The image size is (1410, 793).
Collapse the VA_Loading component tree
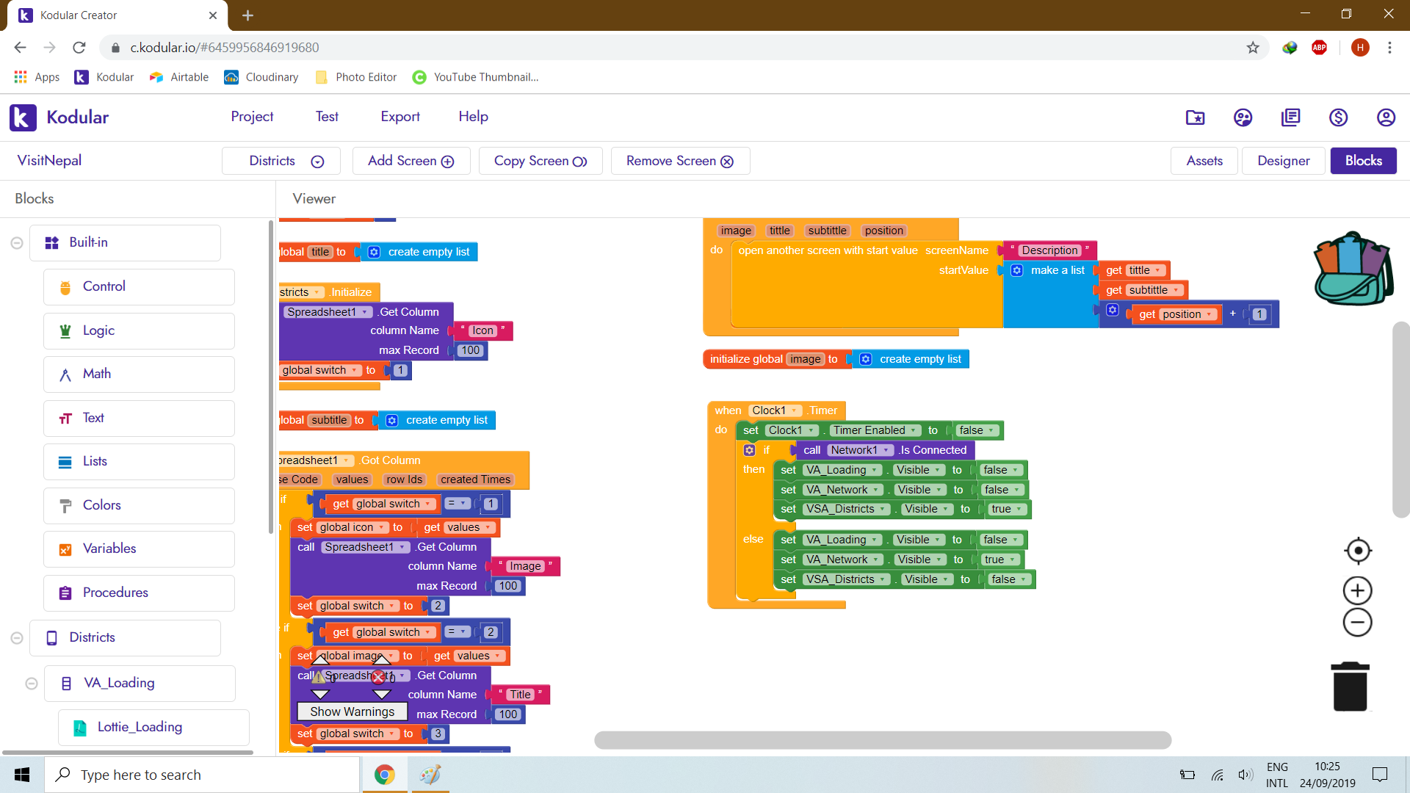tap(32, 684)
